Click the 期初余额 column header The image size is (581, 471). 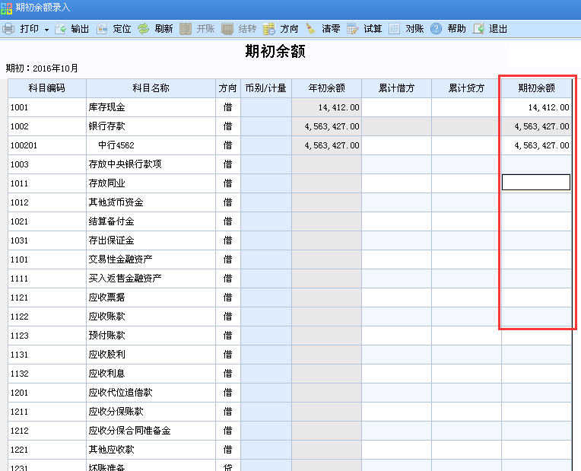pos(536,88)
